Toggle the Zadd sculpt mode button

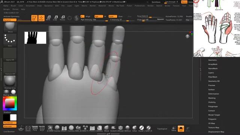click(113, 16)
